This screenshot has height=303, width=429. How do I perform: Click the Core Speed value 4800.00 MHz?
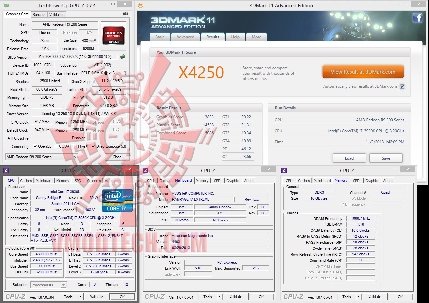(x=47, y=254)
